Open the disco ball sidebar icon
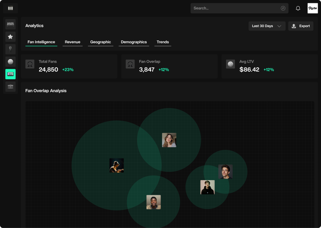The width and height of the screenshot is (321, 228). [10, 62]
